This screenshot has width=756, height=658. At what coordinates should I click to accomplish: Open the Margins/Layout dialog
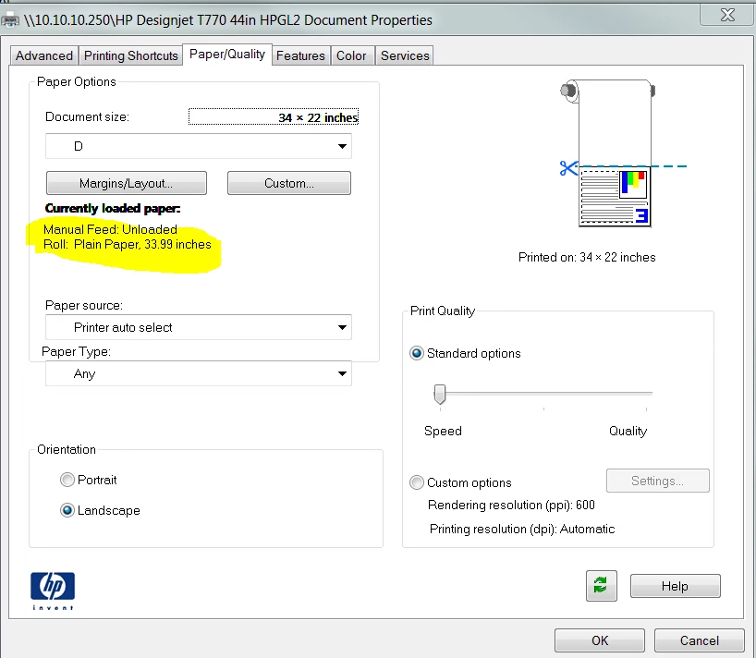point(127,183)
